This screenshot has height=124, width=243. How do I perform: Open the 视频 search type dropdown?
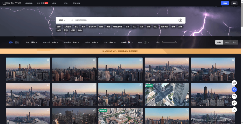tap(62, 20)
